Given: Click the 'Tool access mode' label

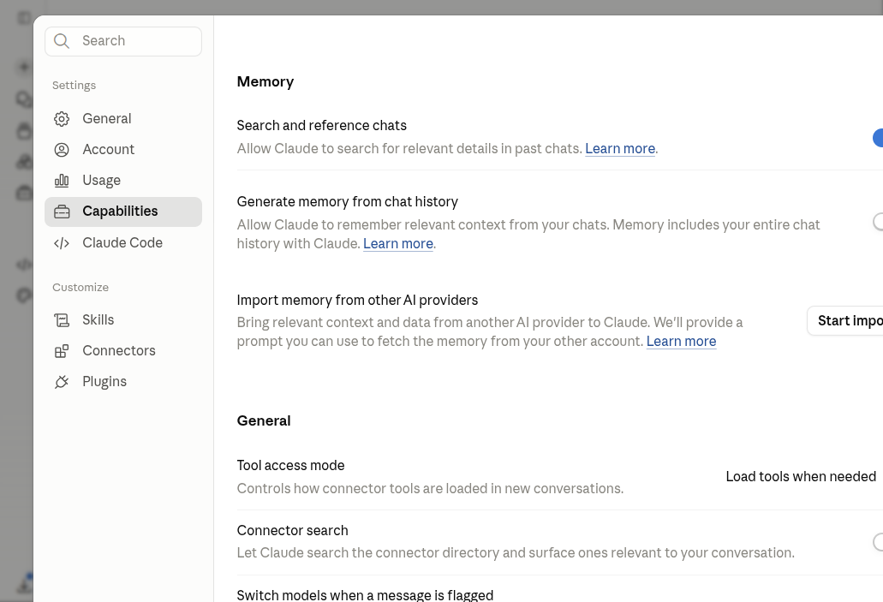Looking at the screenshot, I should tap(290, 466).
